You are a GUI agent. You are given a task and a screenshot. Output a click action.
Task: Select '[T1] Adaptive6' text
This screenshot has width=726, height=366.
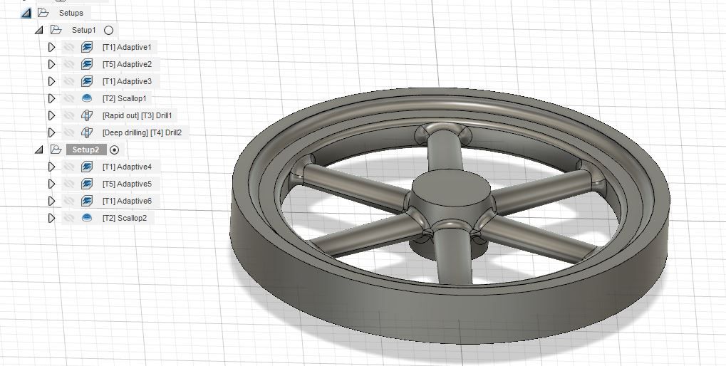[x=127, y=201]
